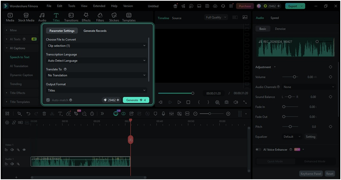Toggle the AI Voice Enhancer switch
This screenshot has height=180, width=341.
[258, 149]
